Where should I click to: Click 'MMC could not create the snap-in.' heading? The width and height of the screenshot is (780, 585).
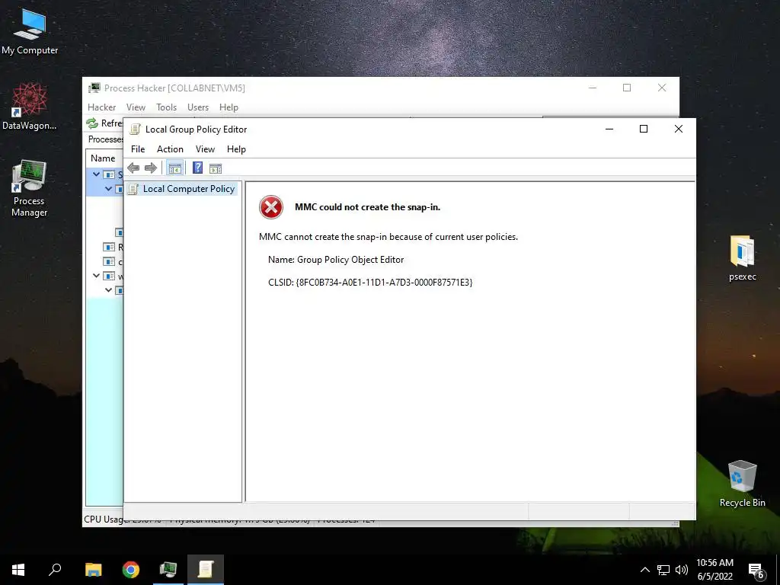point(367,207)
